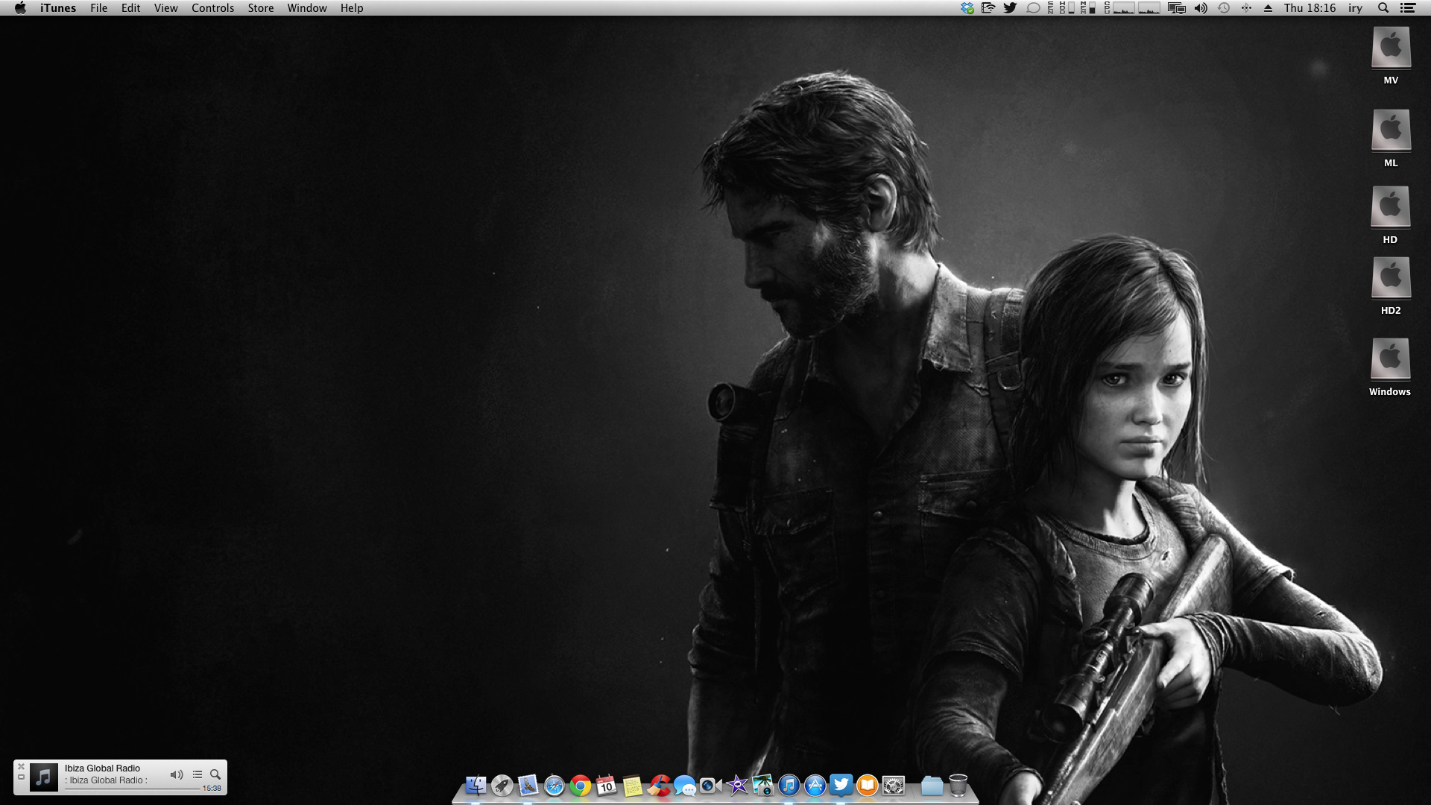Screen dimensions: 1431x805
Task: Open the File menu
Action: point(98,8)
